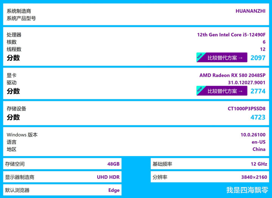Click the processor compare alternatives button
Viewport: 272px width, 198px height.
point(222,57)
